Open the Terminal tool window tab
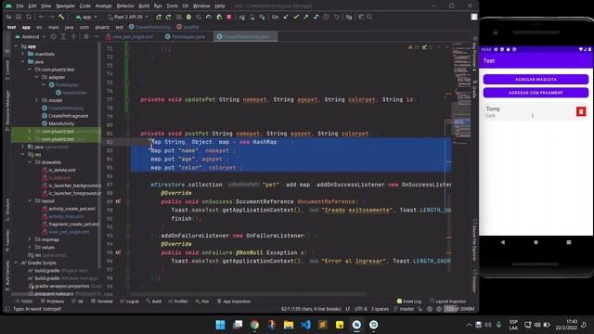The width and height of the screenshot is (594, 334). 102,302
